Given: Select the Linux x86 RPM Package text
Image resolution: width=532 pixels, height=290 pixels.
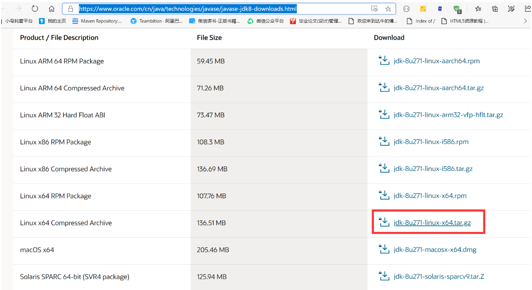Looking at the screenshot, I should coord(56,142).
